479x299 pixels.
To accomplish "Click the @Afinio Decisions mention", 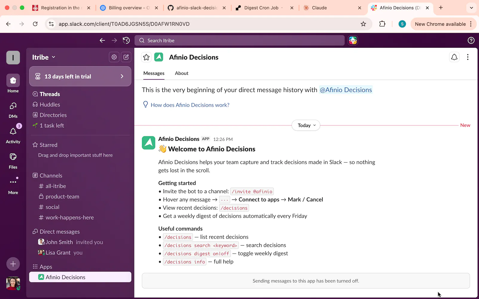I will [346, 90].
